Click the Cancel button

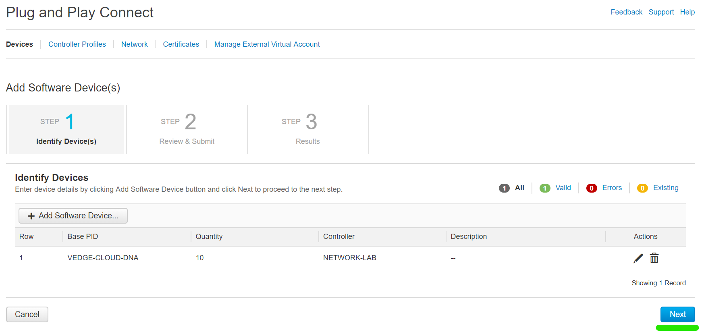pyautogui.click(x=27, y=314)
